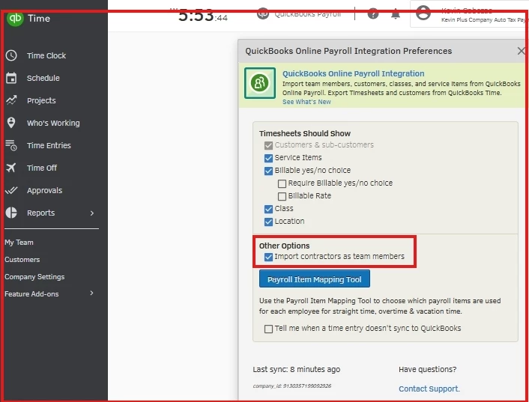Uncheck the Service Items checkbox

268,158
